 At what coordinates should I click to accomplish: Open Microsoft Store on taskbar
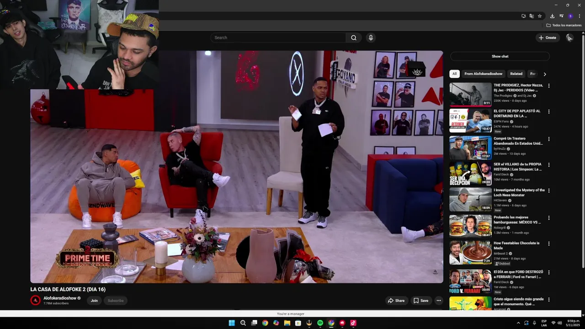pos(298,323)
